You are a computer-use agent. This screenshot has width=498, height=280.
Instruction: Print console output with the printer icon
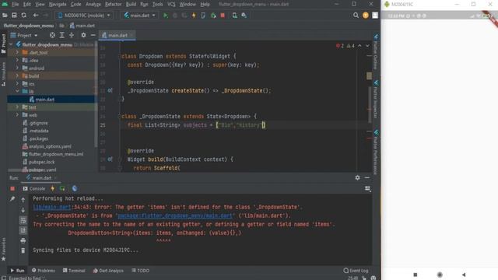click(x=23, y=240)
